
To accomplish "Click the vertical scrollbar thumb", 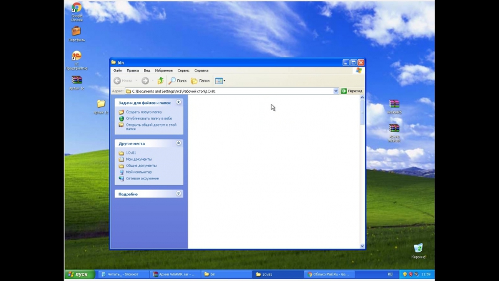I will point(362,113).
